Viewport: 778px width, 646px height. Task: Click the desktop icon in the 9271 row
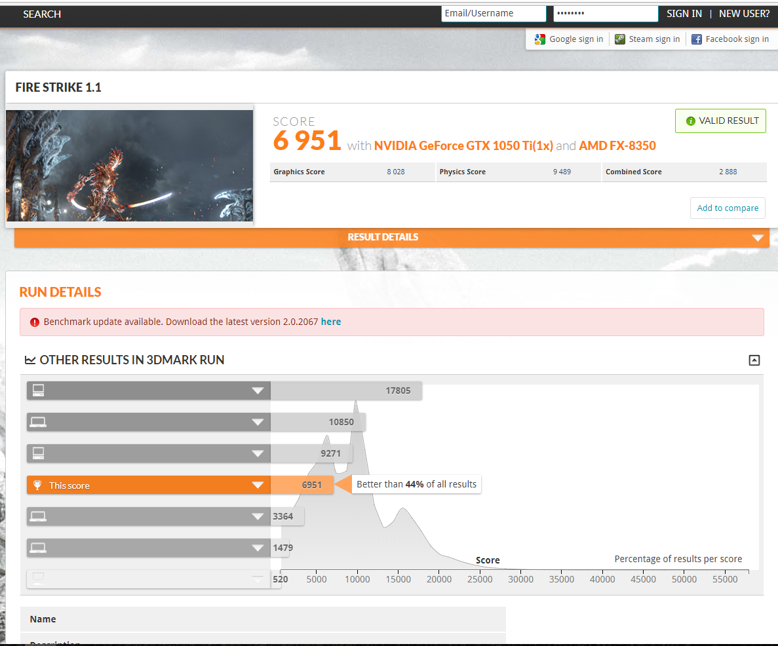point(38,453)
